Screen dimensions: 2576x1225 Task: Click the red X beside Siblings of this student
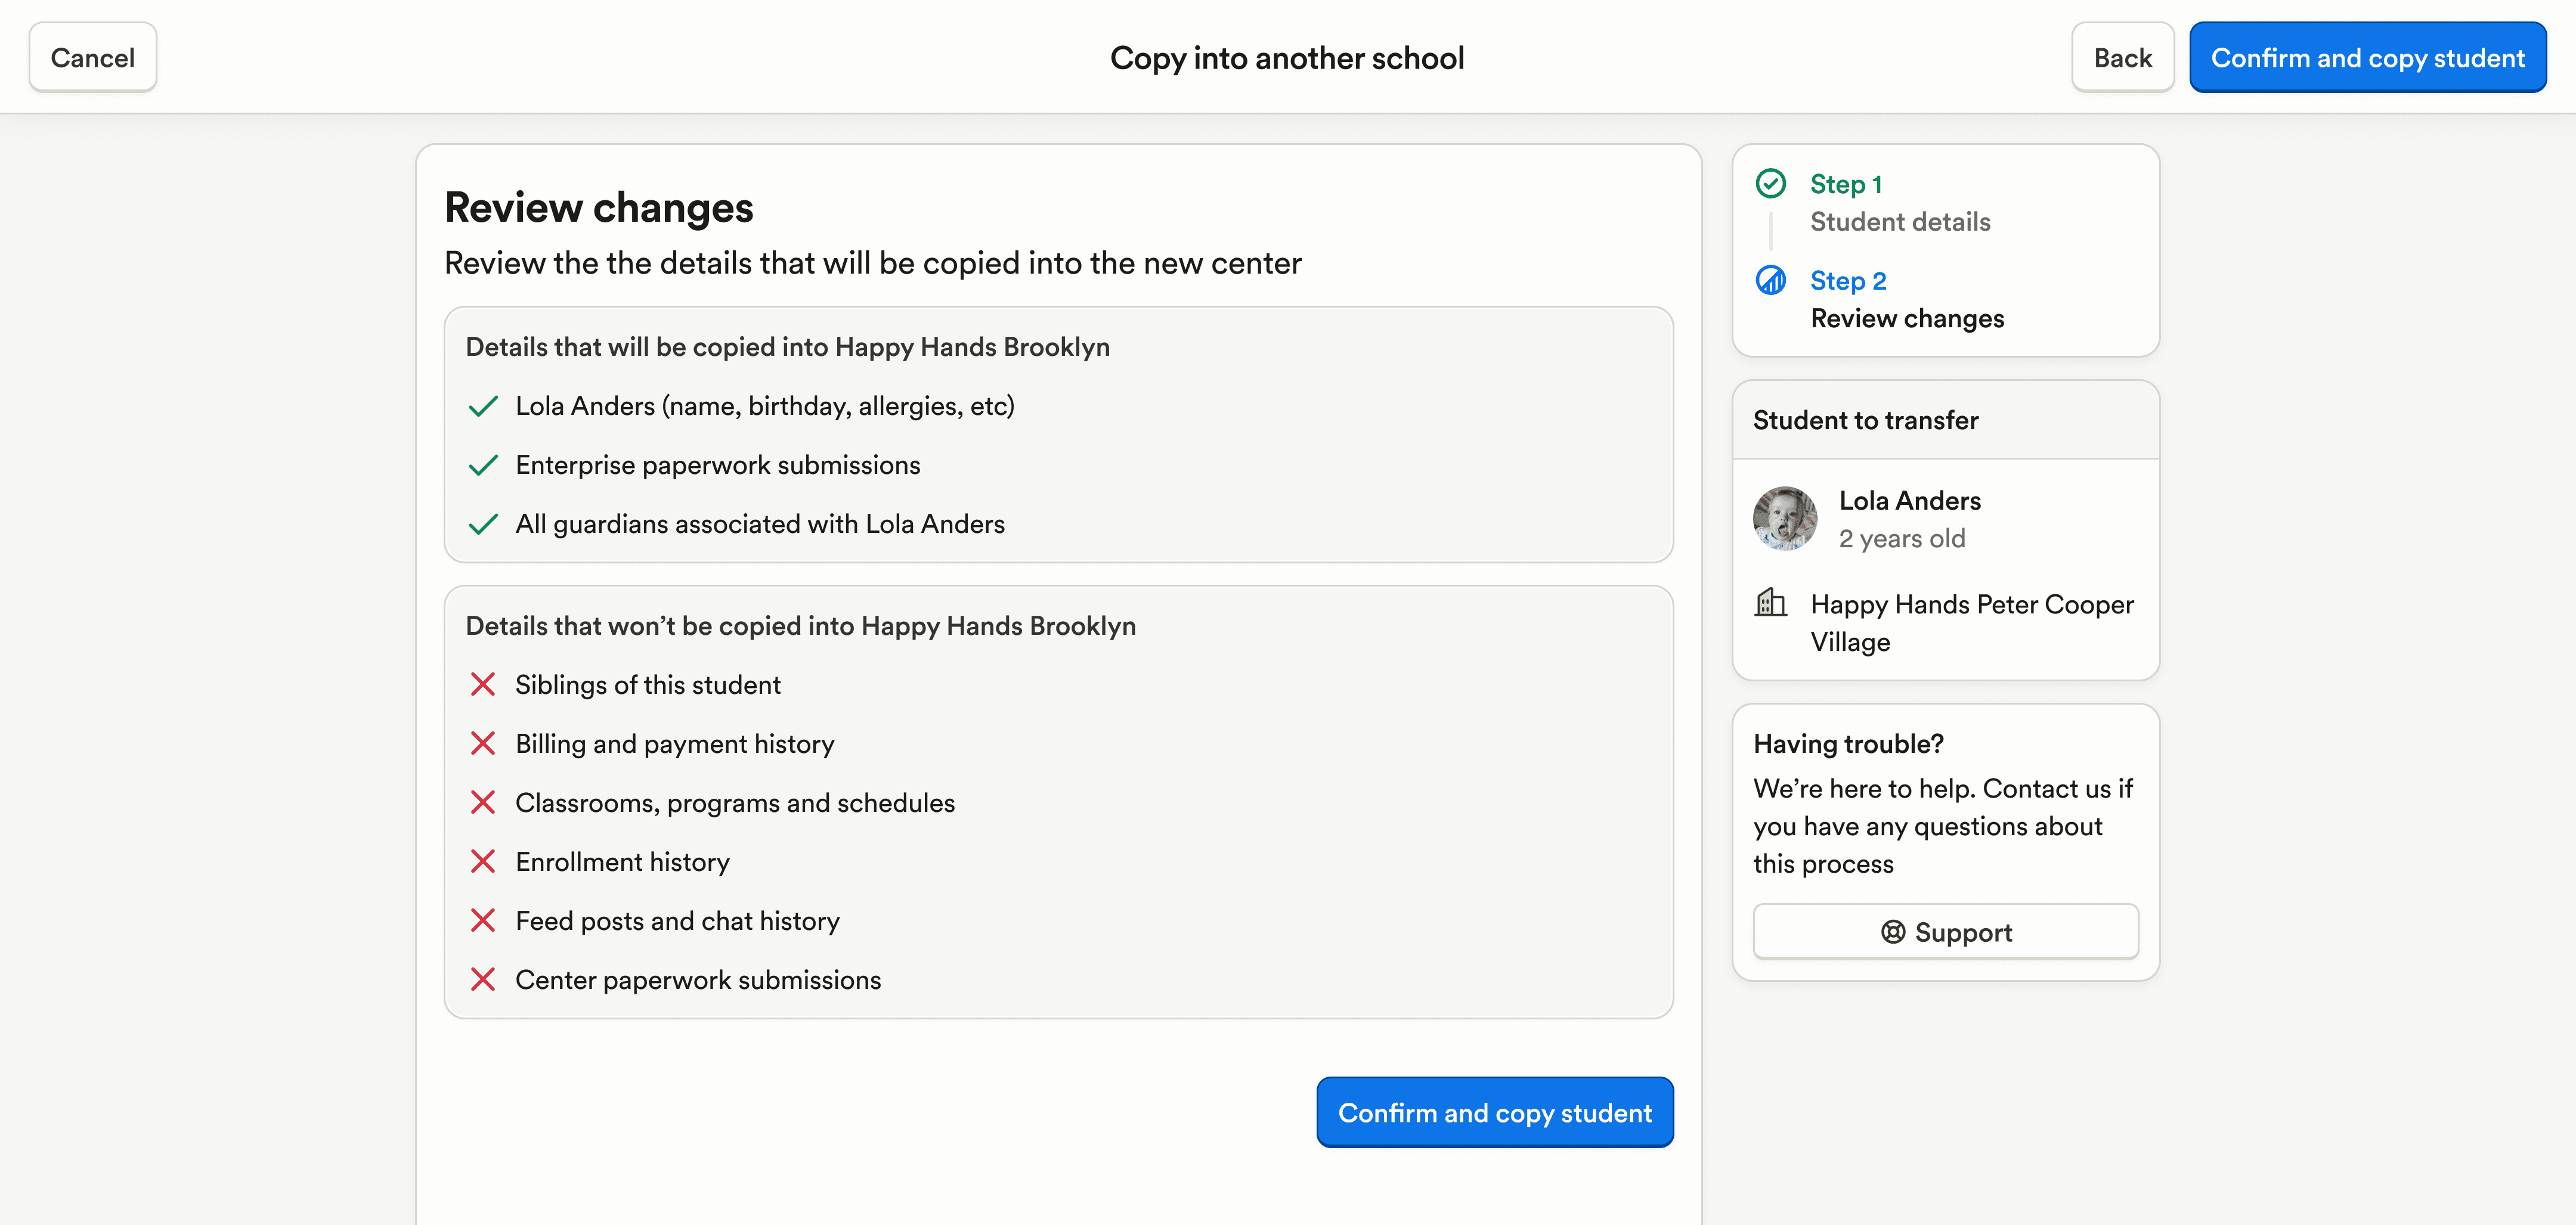[x=483, y=685]
